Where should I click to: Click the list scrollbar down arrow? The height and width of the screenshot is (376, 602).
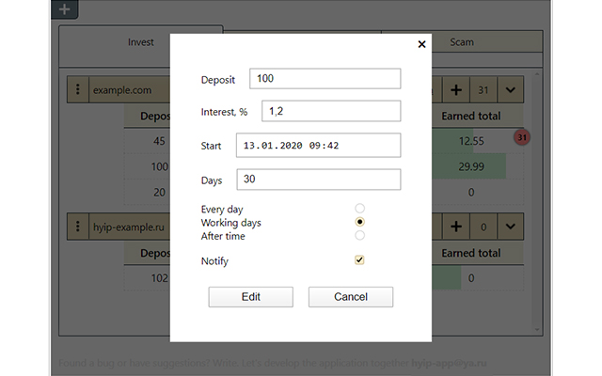pyautogui.click(x=537, y=330)
